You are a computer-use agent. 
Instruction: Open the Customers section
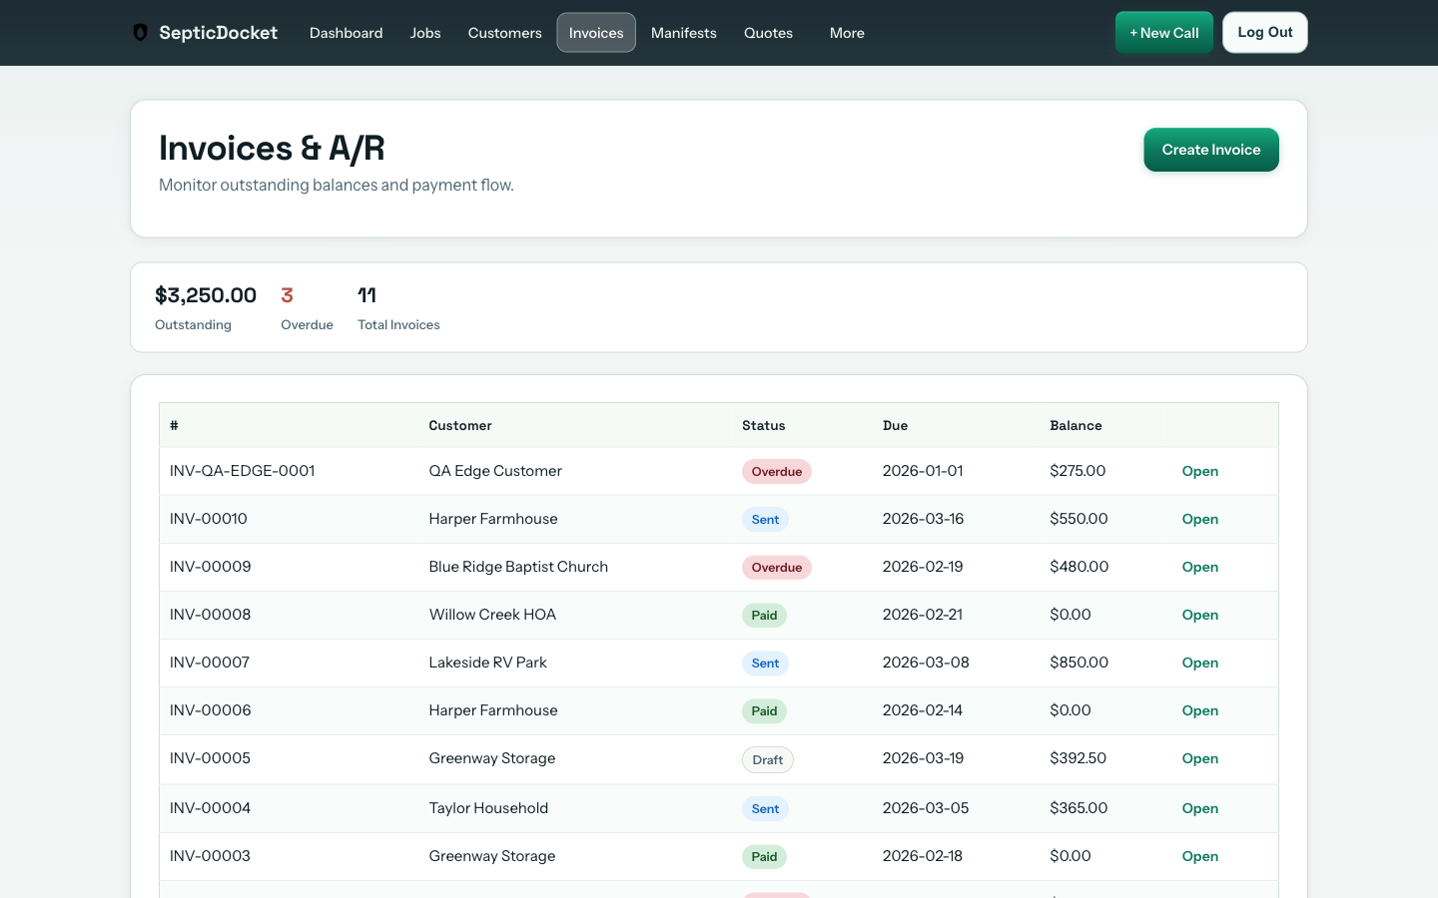[x=504, y=33]
